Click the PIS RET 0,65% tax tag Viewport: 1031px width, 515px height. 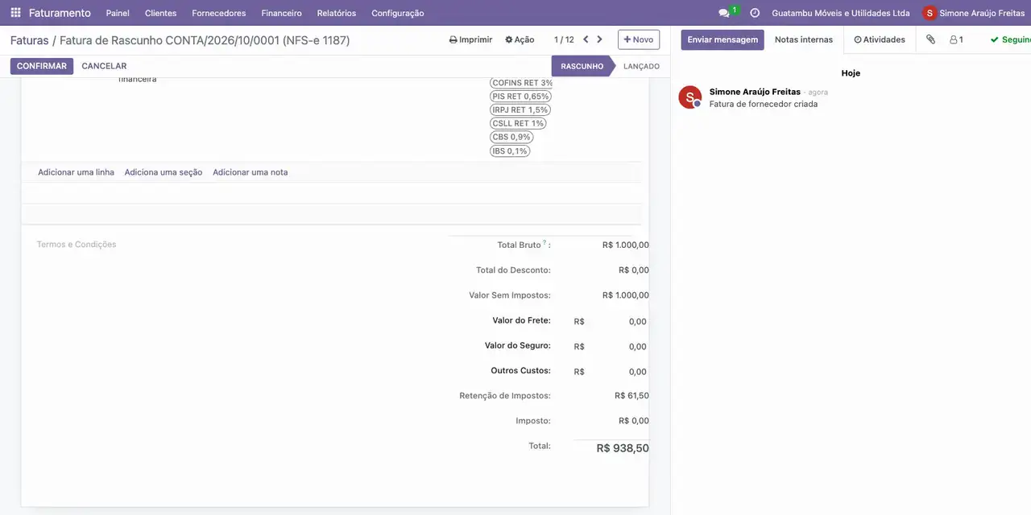pos(520,97)
